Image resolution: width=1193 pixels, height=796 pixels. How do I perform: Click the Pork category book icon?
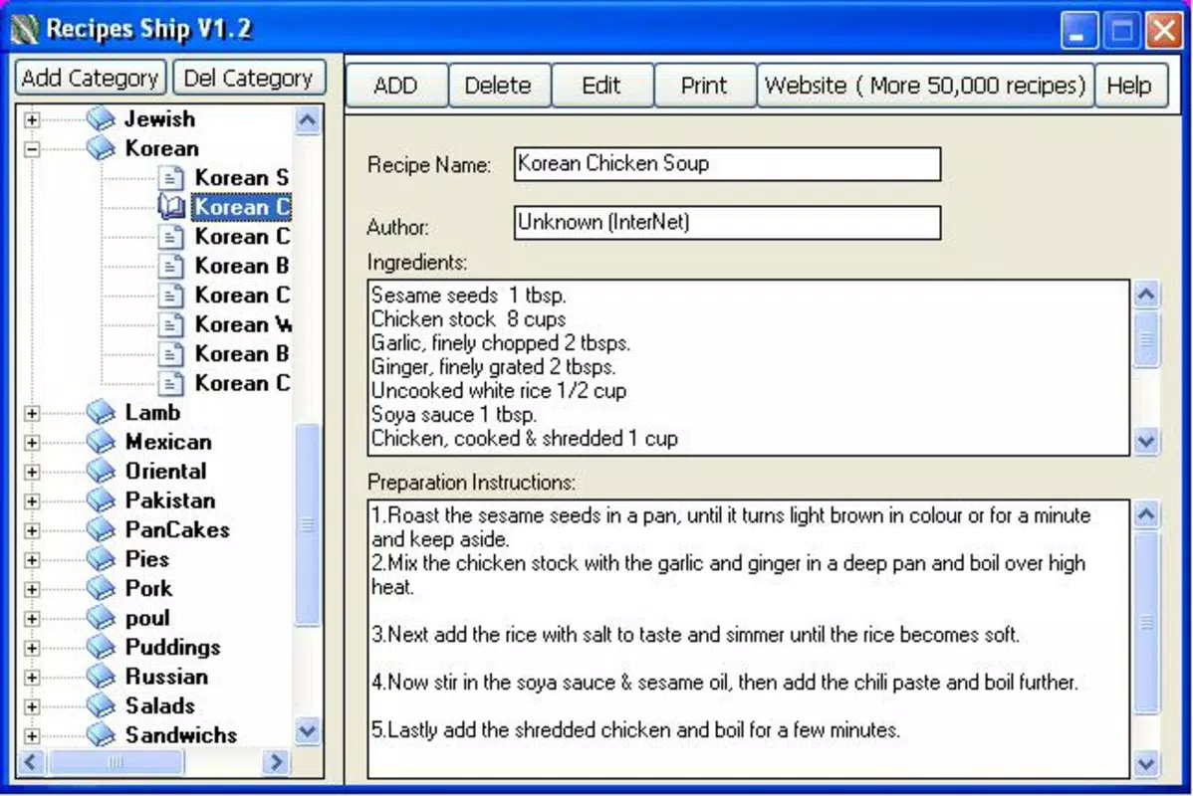[x=101, y=589]
